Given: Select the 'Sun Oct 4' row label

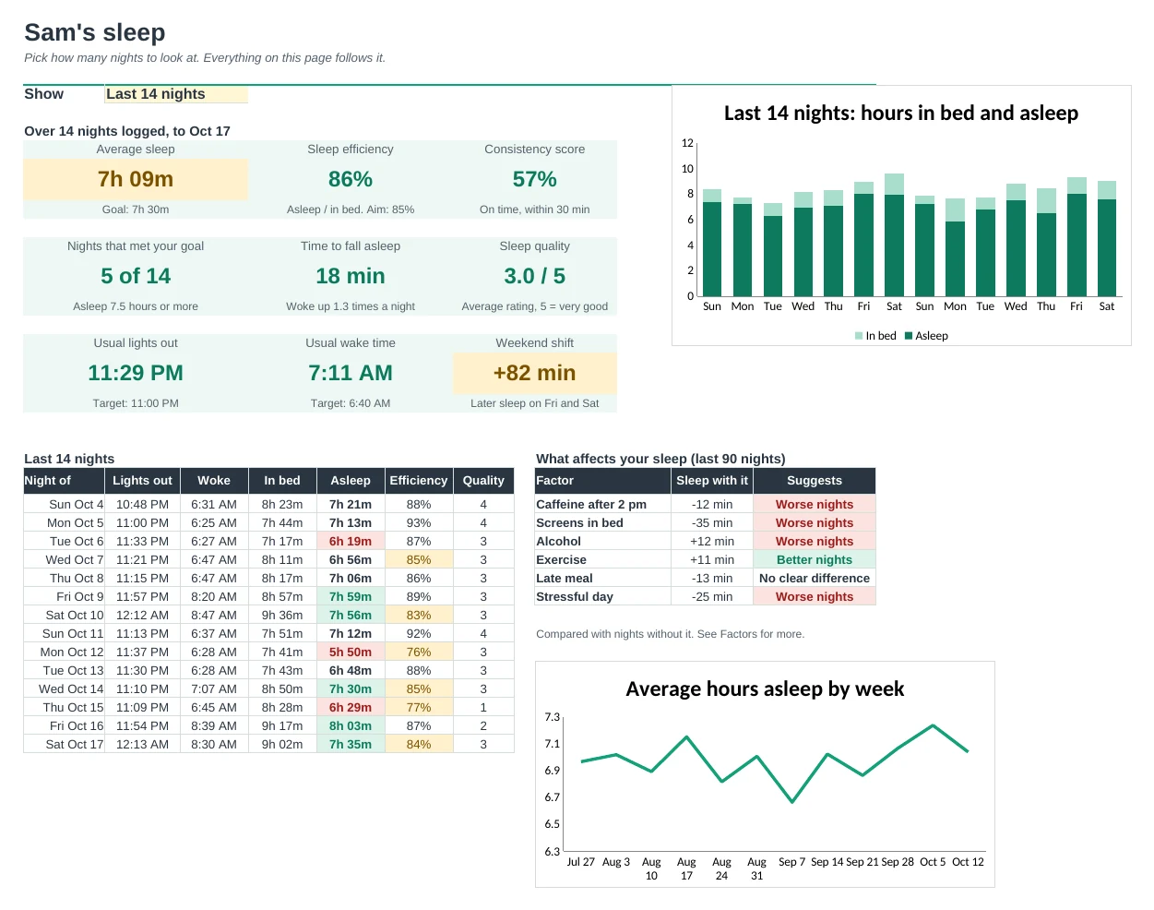Looking at the screenshot, I should [x=64, y=505].
